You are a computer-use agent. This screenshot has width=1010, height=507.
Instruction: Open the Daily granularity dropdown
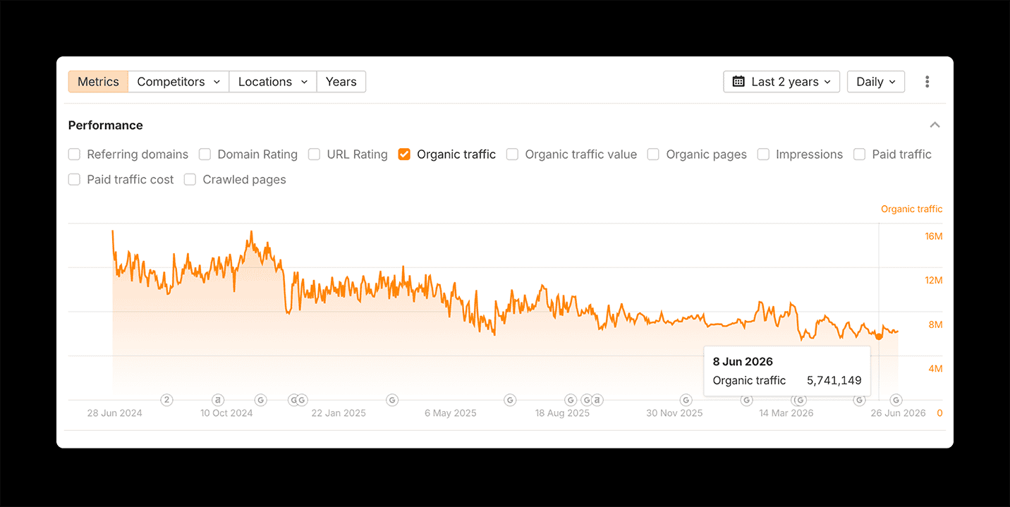pyautogui.click(x=876, y=82)
